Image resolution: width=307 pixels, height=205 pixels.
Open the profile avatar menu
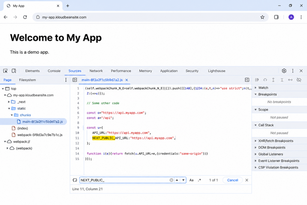pyautogui.click(x=291, y=17)
